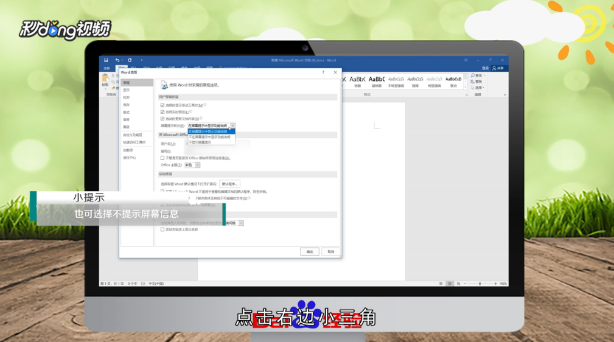Collapse the ribbon with the chevron arrow

(x=504, y=95)
